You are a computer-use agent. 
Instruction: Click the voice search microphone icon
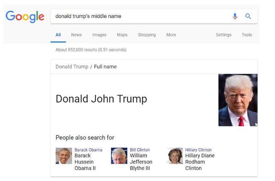(x=235, y=16)
